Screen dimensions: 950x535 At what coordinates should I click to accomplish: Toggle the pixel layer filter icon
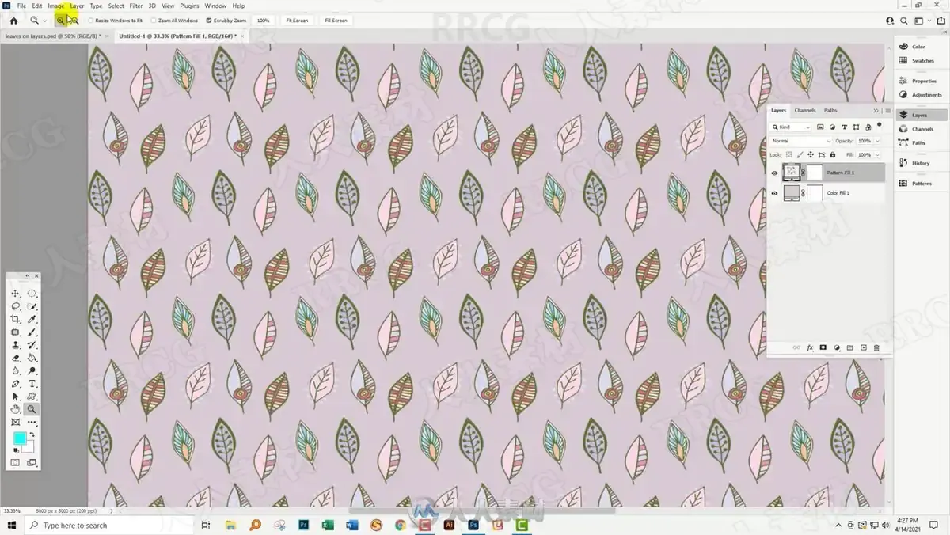(820, 127)
